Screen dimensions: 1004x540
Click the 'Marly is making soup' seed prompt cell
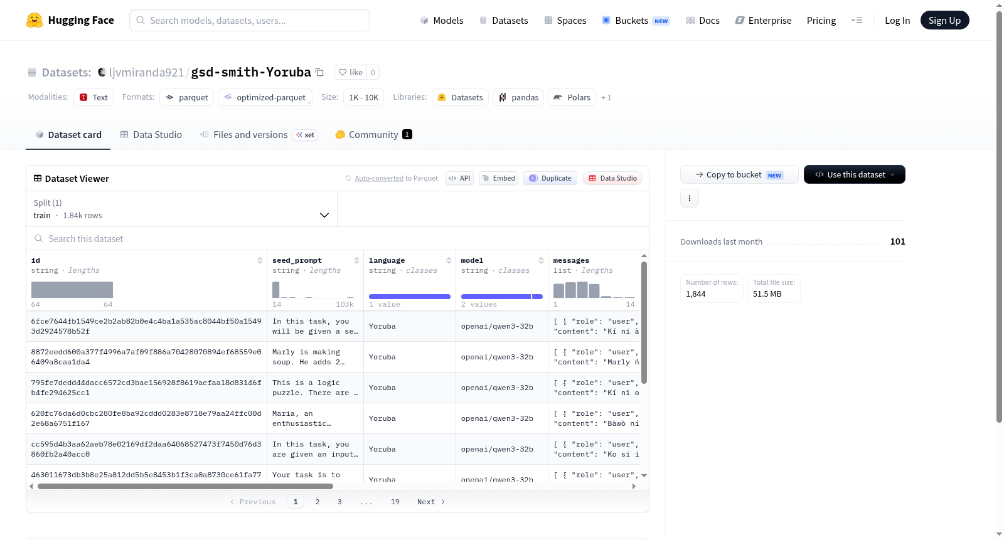coord(315,357)
